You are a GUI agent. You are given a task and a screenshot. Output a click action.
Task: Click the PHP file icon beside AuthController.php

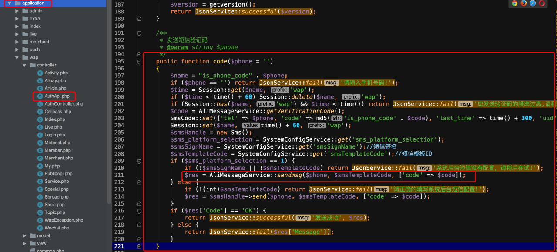[40, 104]
